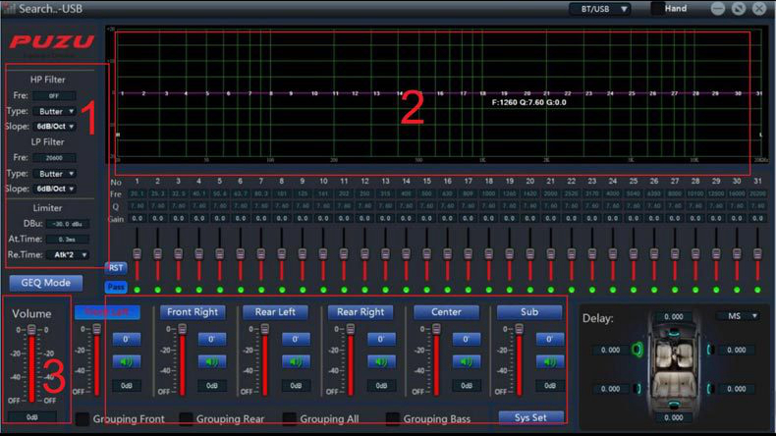Open the BT/USB source dropdown
Screen dimensions: 776x436
point(599,9)
